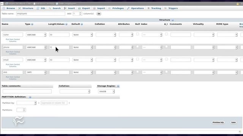The height and width of the screenshot is (136, 243).
Task: Open Collation dropdown for phone row
Action: 106,47
